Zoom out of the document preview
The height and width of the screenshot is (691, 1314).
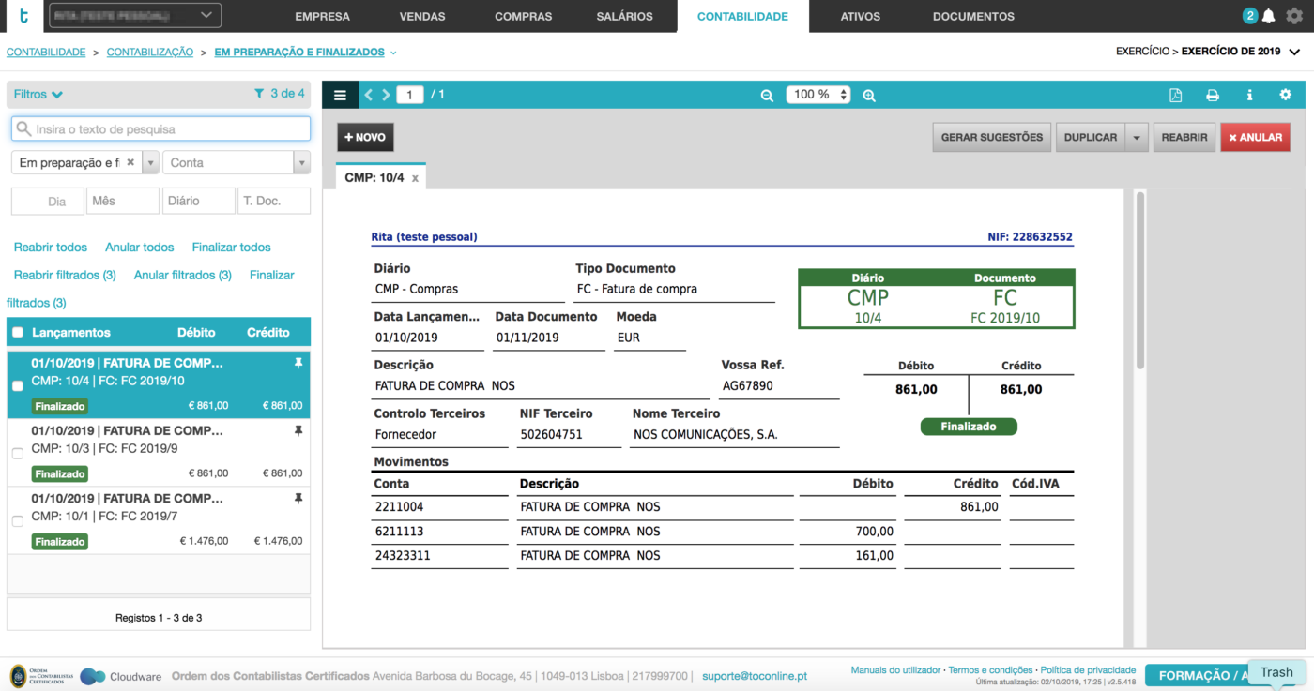(767, 95)
